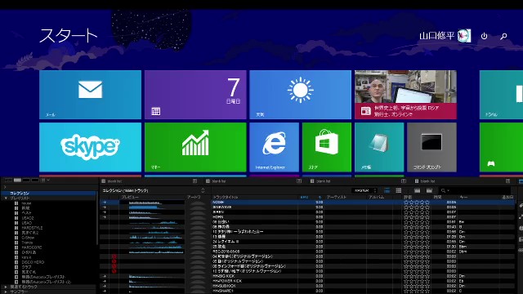Click the arrow icon on HH-SUB KICK row
Screen dimensions: 523x294
click(105, 286)
